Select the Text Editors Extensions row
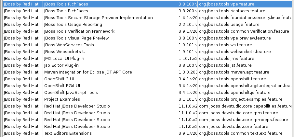The height and width of the screenshot is (137, 294). pyautogui.click(x=68, y=133)
